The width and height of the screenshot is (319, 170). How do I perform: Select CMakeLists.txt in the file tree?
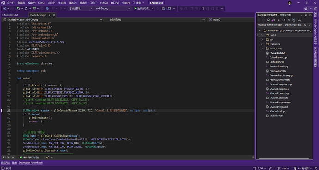pyautogui.click(x=277, y=53)
